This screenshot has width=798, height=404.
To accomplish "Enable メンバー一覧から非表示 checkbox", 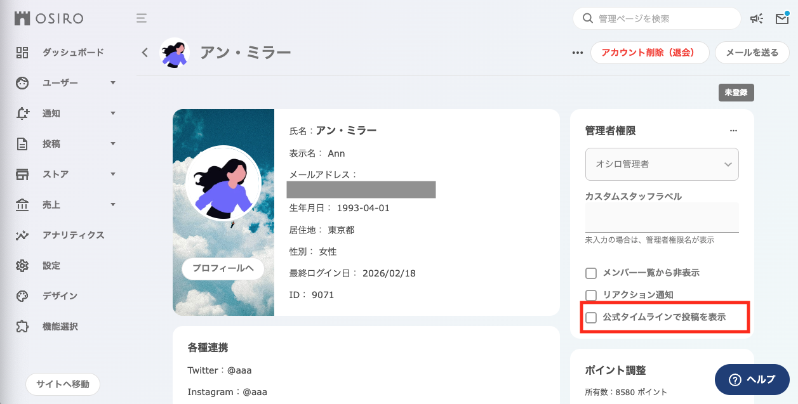I will pyautogui.click(x=591, y=273).
